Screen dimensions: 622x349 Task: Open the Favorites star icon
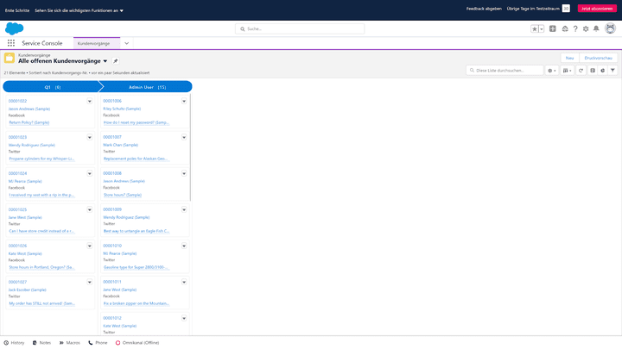535,28
